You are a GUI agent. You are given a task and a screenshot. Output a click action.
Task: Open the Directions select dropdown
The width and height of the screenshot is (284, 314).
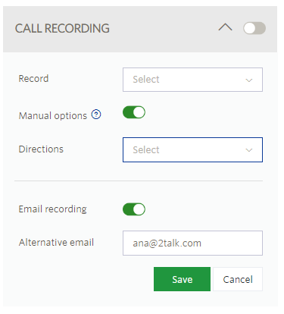(x=192, y=149)
